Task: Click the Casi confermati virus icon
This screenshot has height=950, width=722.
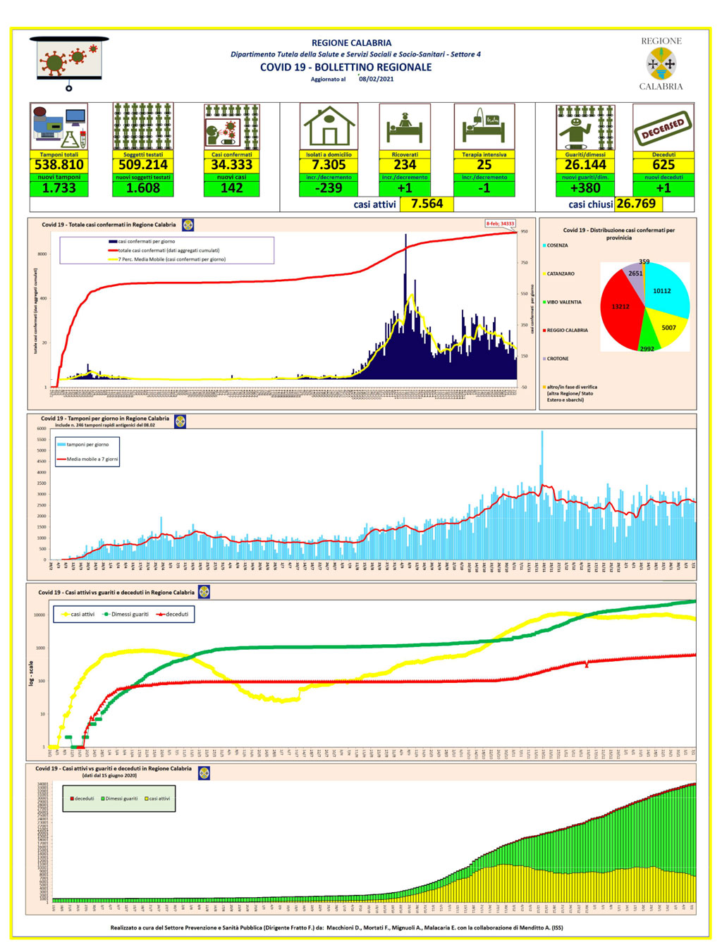Action: pos(232,127)
